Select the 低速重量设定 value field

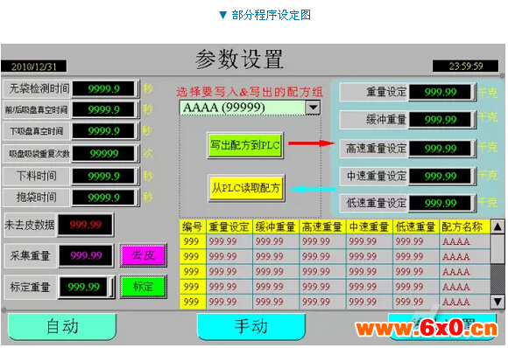(x=440, y=204)
